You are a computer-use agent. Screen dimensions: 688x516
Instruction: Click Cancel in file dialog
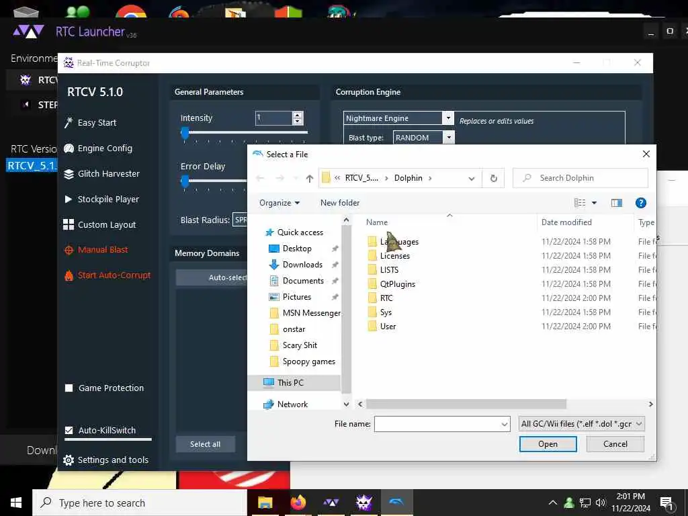click(x=615, y=444)
